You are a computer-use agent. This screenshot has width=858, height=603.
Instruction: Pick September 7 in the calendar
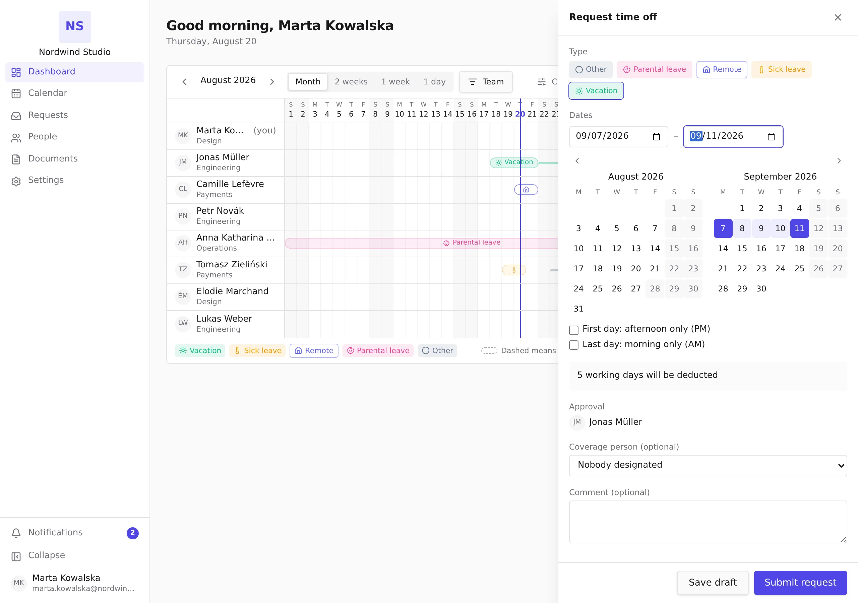tap(723, 229)
